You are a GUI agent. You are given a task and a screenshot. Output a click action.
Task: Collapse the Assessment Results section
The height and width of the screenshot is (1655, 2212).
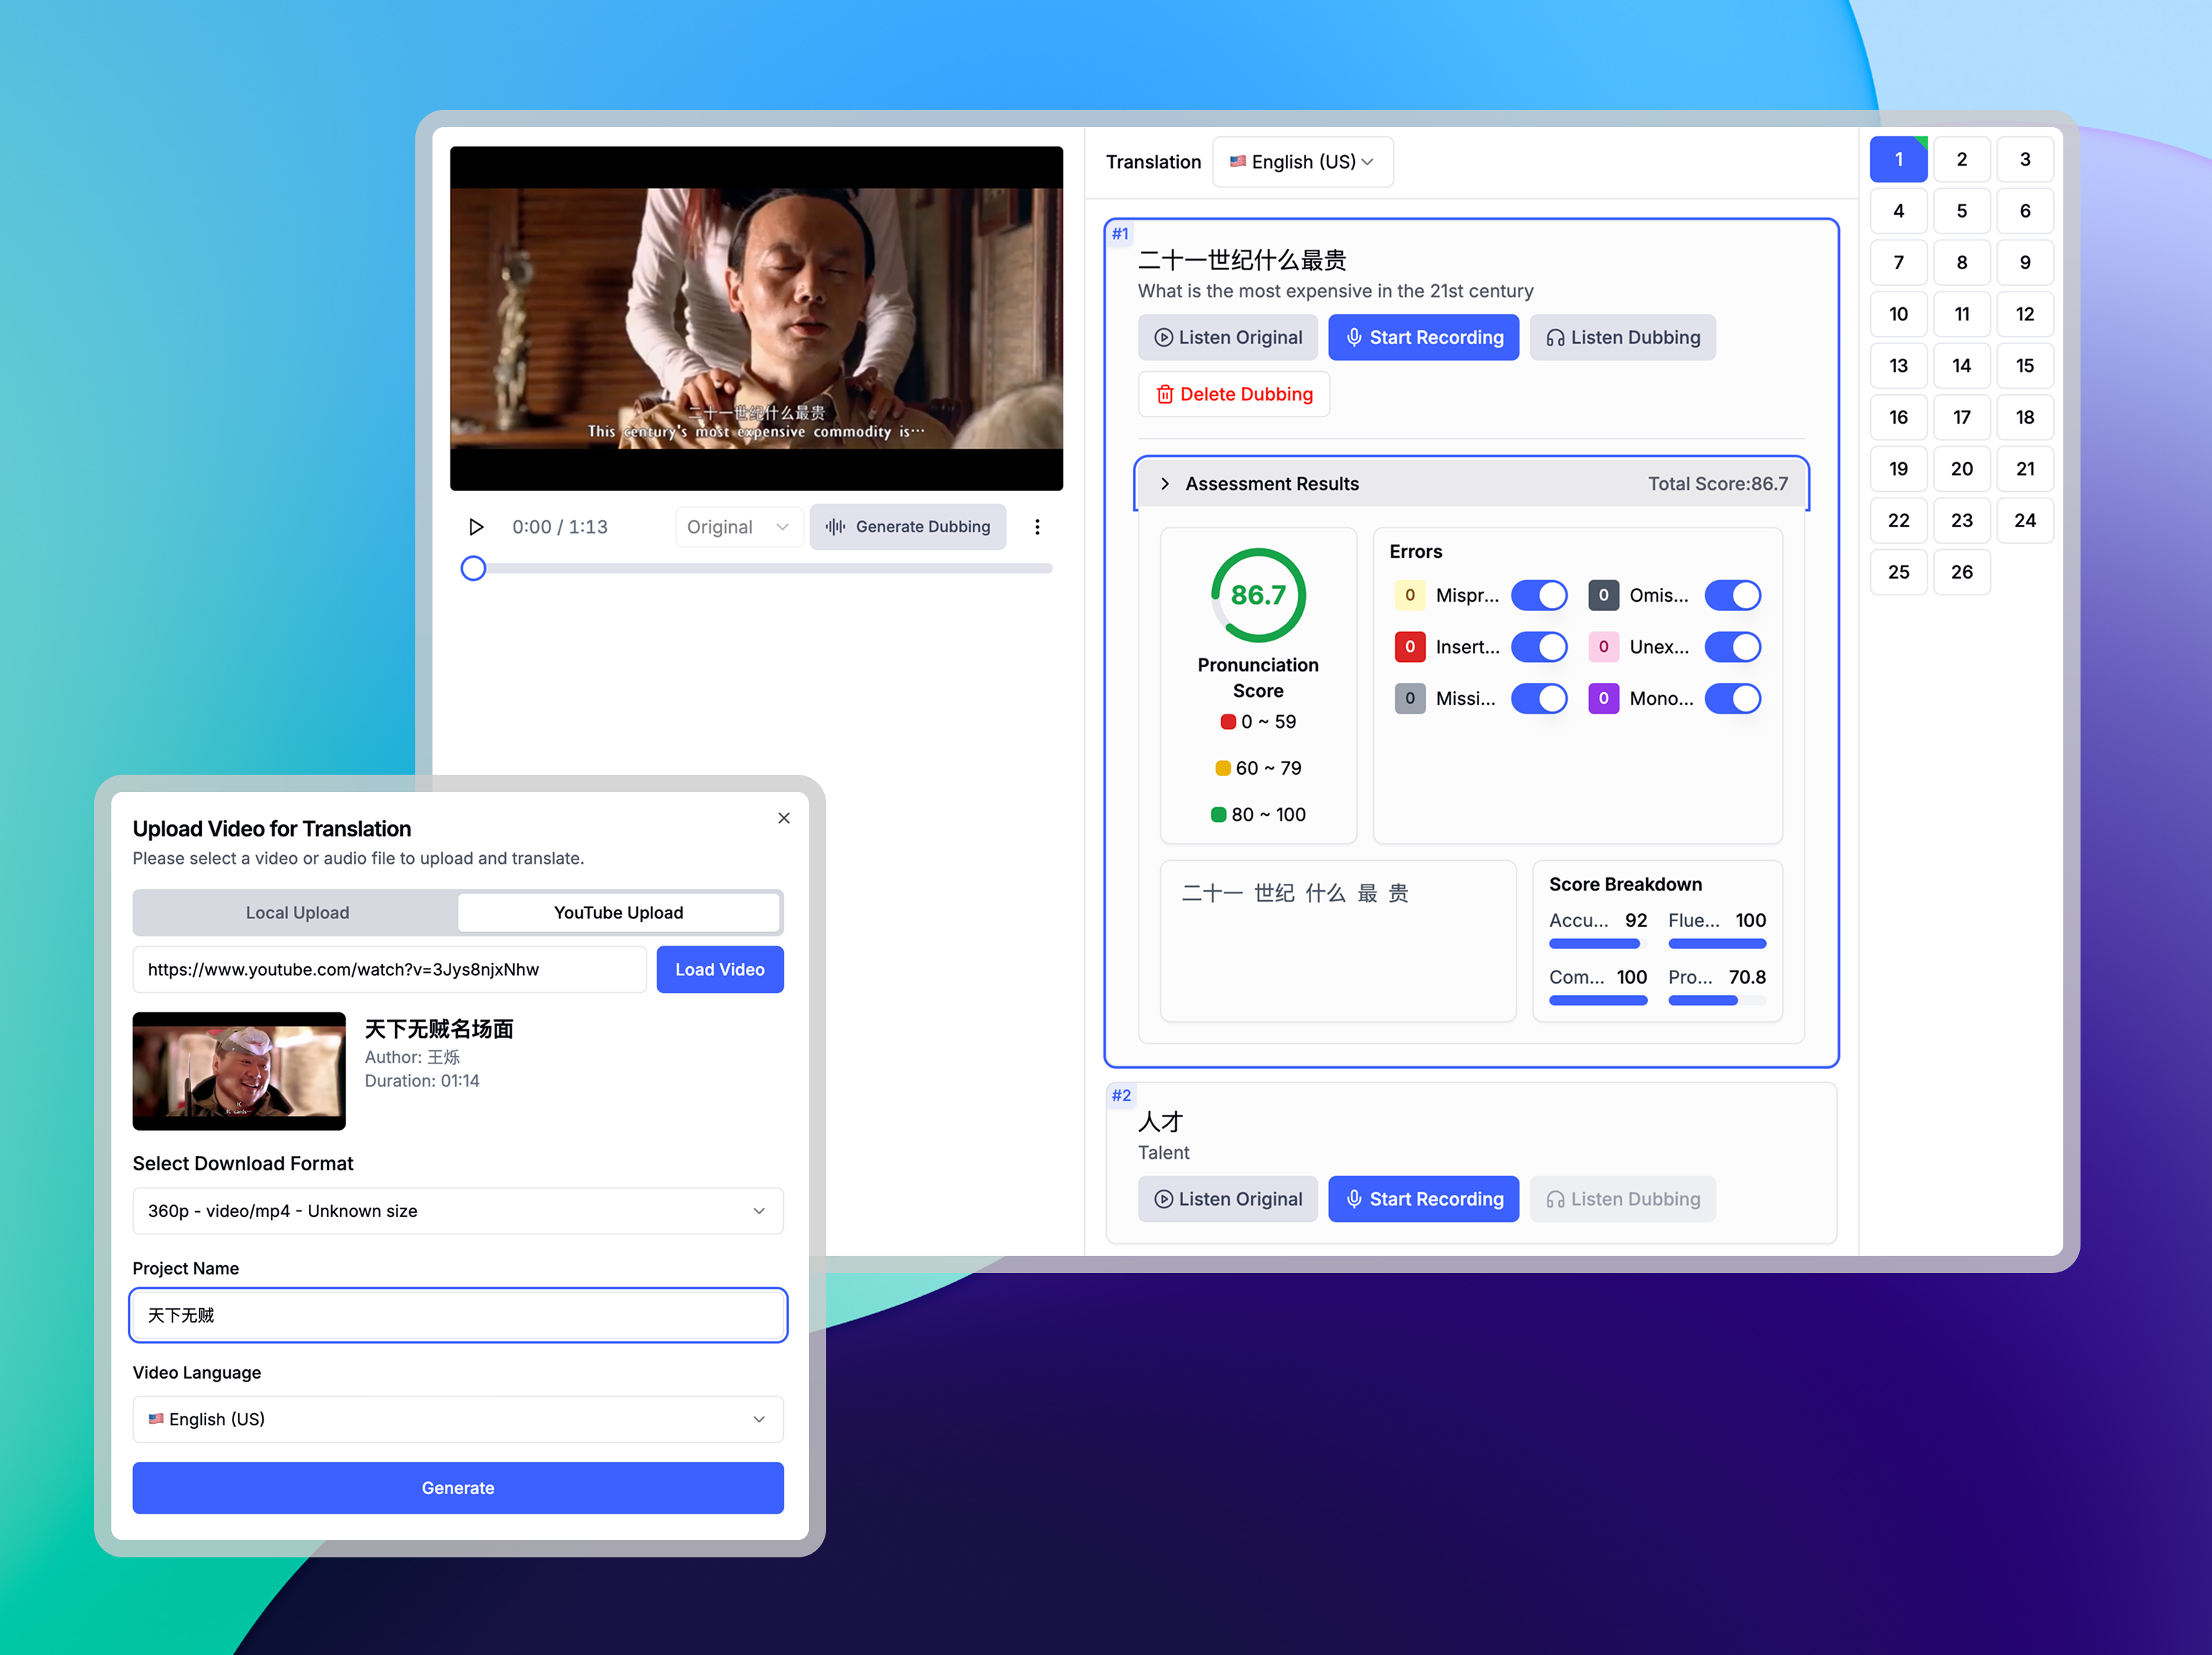coord(1165,482)
